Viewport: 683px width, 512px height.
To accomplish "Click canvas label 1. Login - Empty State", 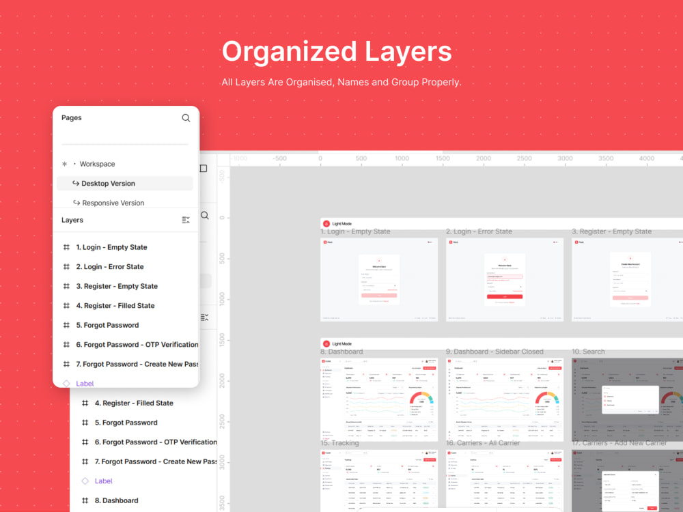I will tap(355, 231).
